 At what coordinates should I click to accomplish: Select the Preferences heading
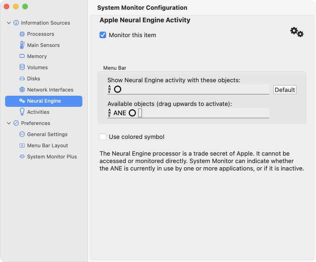coord(35,123)
